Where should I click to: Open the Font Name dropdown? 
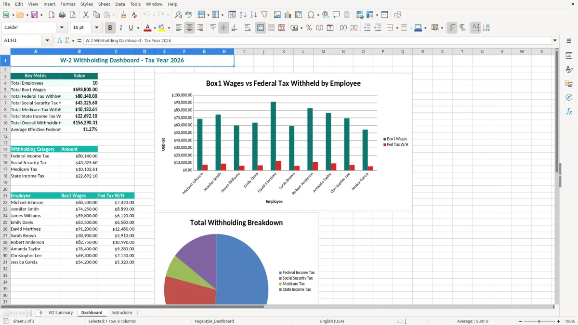tap(61, 28)
